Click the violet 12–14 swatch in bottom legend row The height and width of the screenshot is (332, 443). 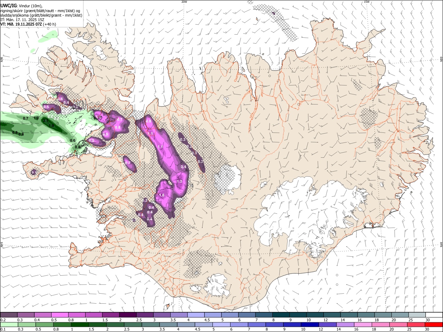coord(327,324)
